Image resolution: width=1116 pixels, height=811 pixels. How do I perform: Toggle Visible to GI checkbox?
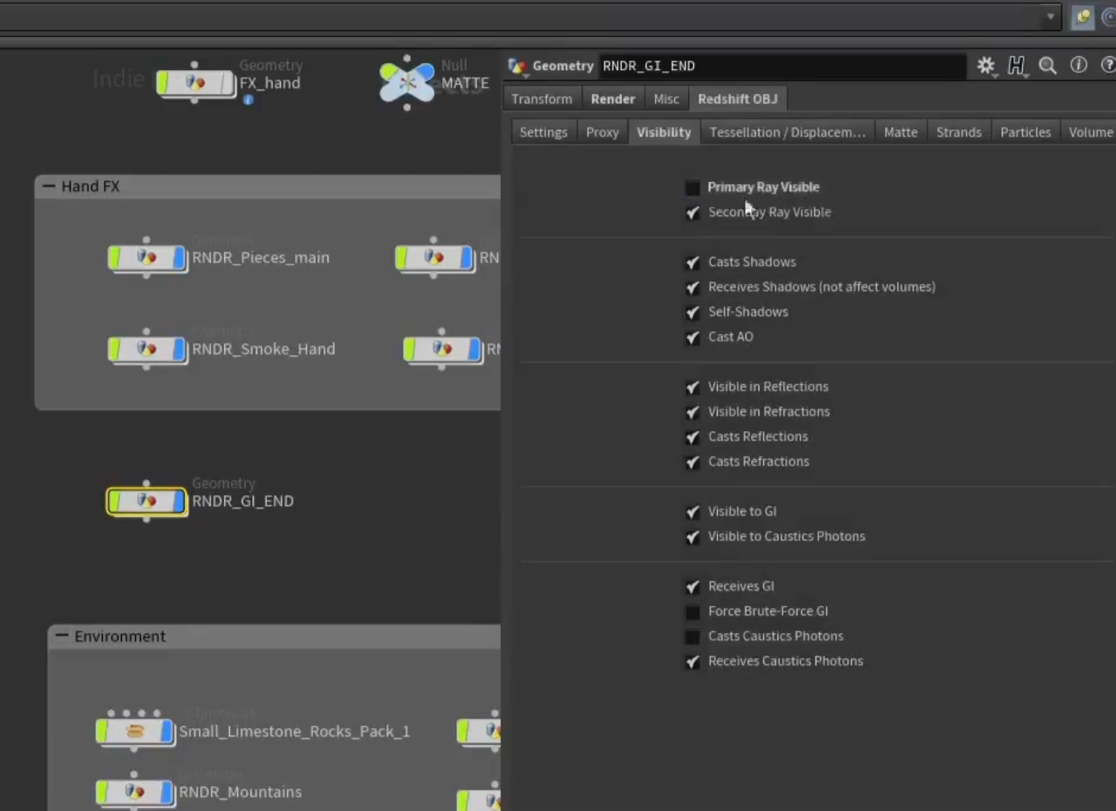tap(692, 512)
